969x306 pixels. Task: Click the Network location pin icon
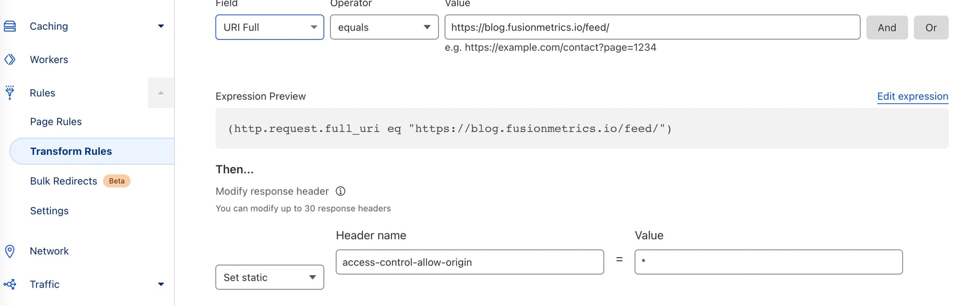click(x=10, y=251)
